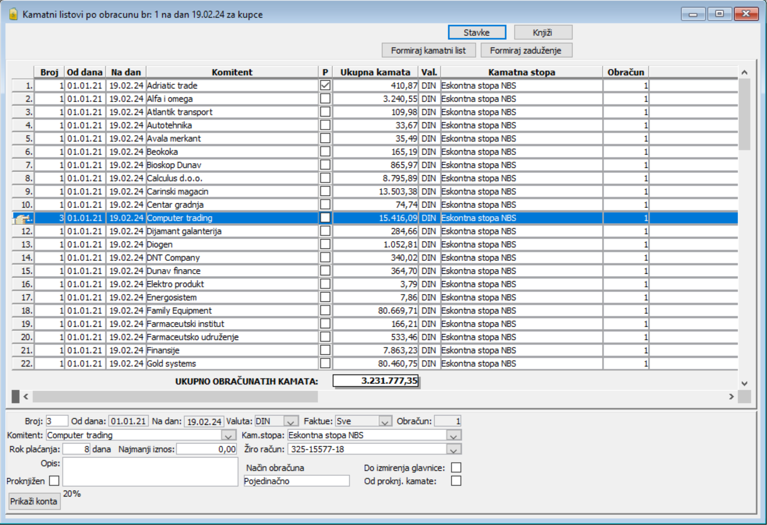Click Formiraj zaduženje button
767x525 pixels.
[526, 50]
